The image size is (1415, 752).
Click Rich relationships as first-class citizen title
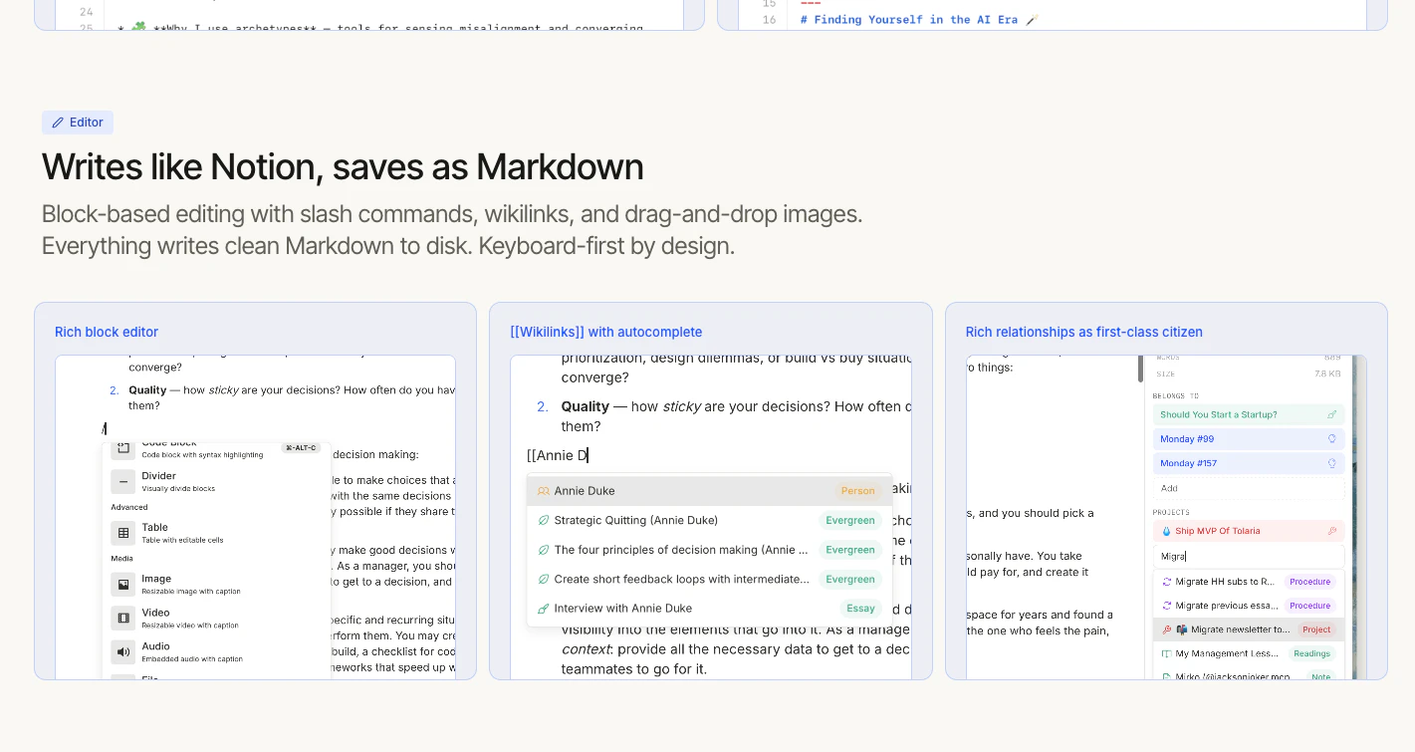click(x=1084, y=332)
